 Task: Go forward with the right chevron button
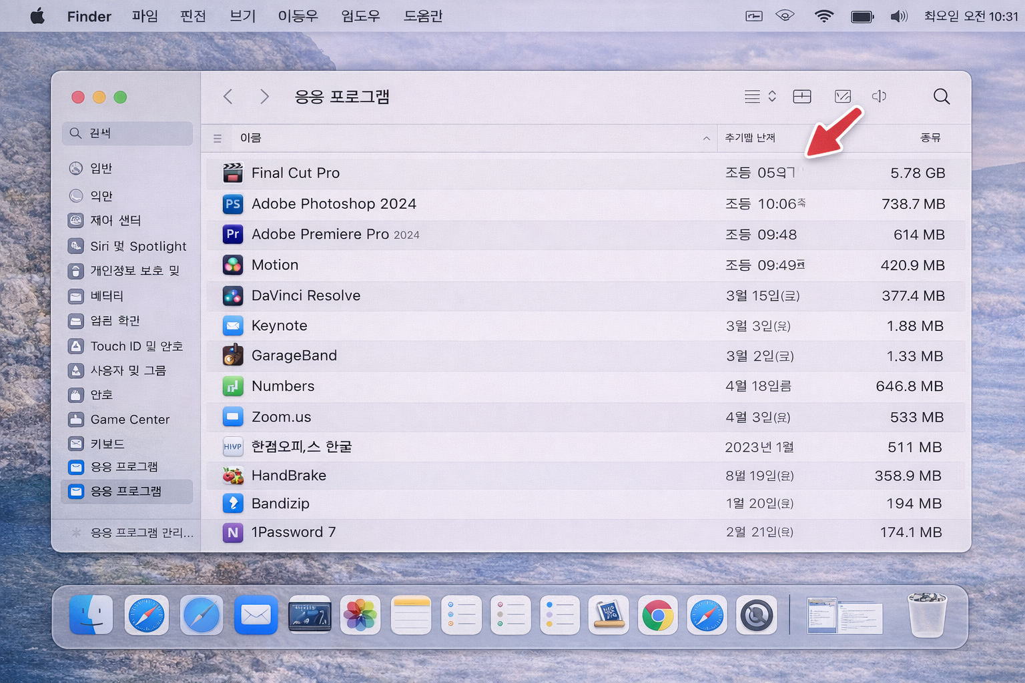(x=264, y=97)
